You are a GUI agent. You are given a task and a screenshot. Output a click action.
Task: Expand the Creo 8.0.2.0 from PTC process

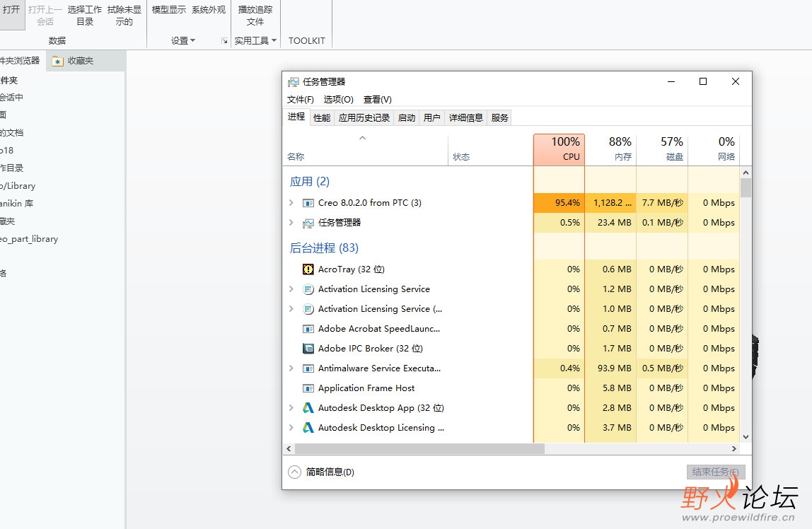291,203
